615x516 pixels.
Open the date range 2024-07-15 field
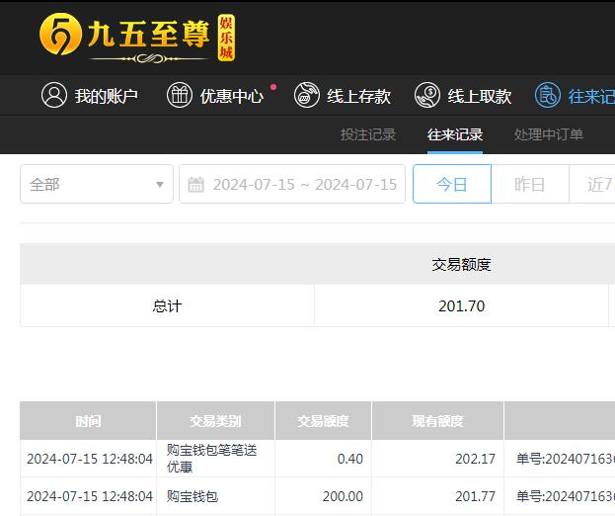point(292,184)
